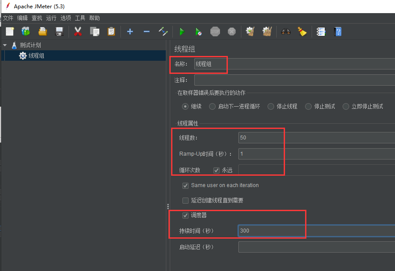Click the Open file folder icon

[x=43, y=31]
